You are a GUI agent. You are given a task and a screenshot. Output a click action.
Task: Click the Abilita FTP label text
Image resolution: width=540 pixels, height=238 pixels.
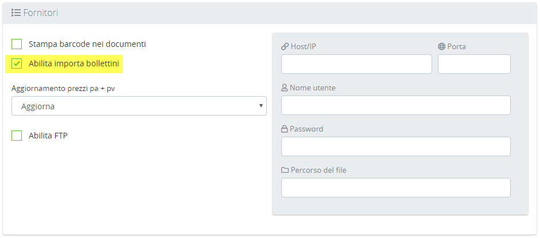tap(48, 136)
